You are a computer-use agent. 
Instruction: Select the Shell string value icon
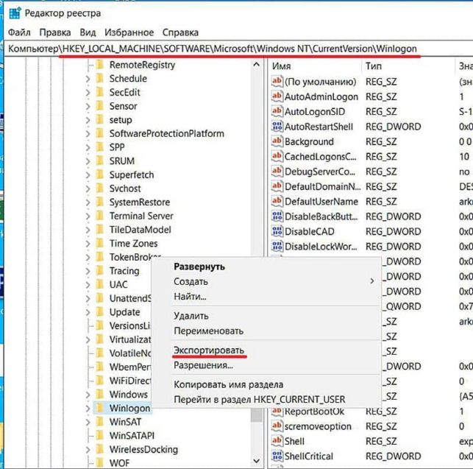(x=277, y=441)
